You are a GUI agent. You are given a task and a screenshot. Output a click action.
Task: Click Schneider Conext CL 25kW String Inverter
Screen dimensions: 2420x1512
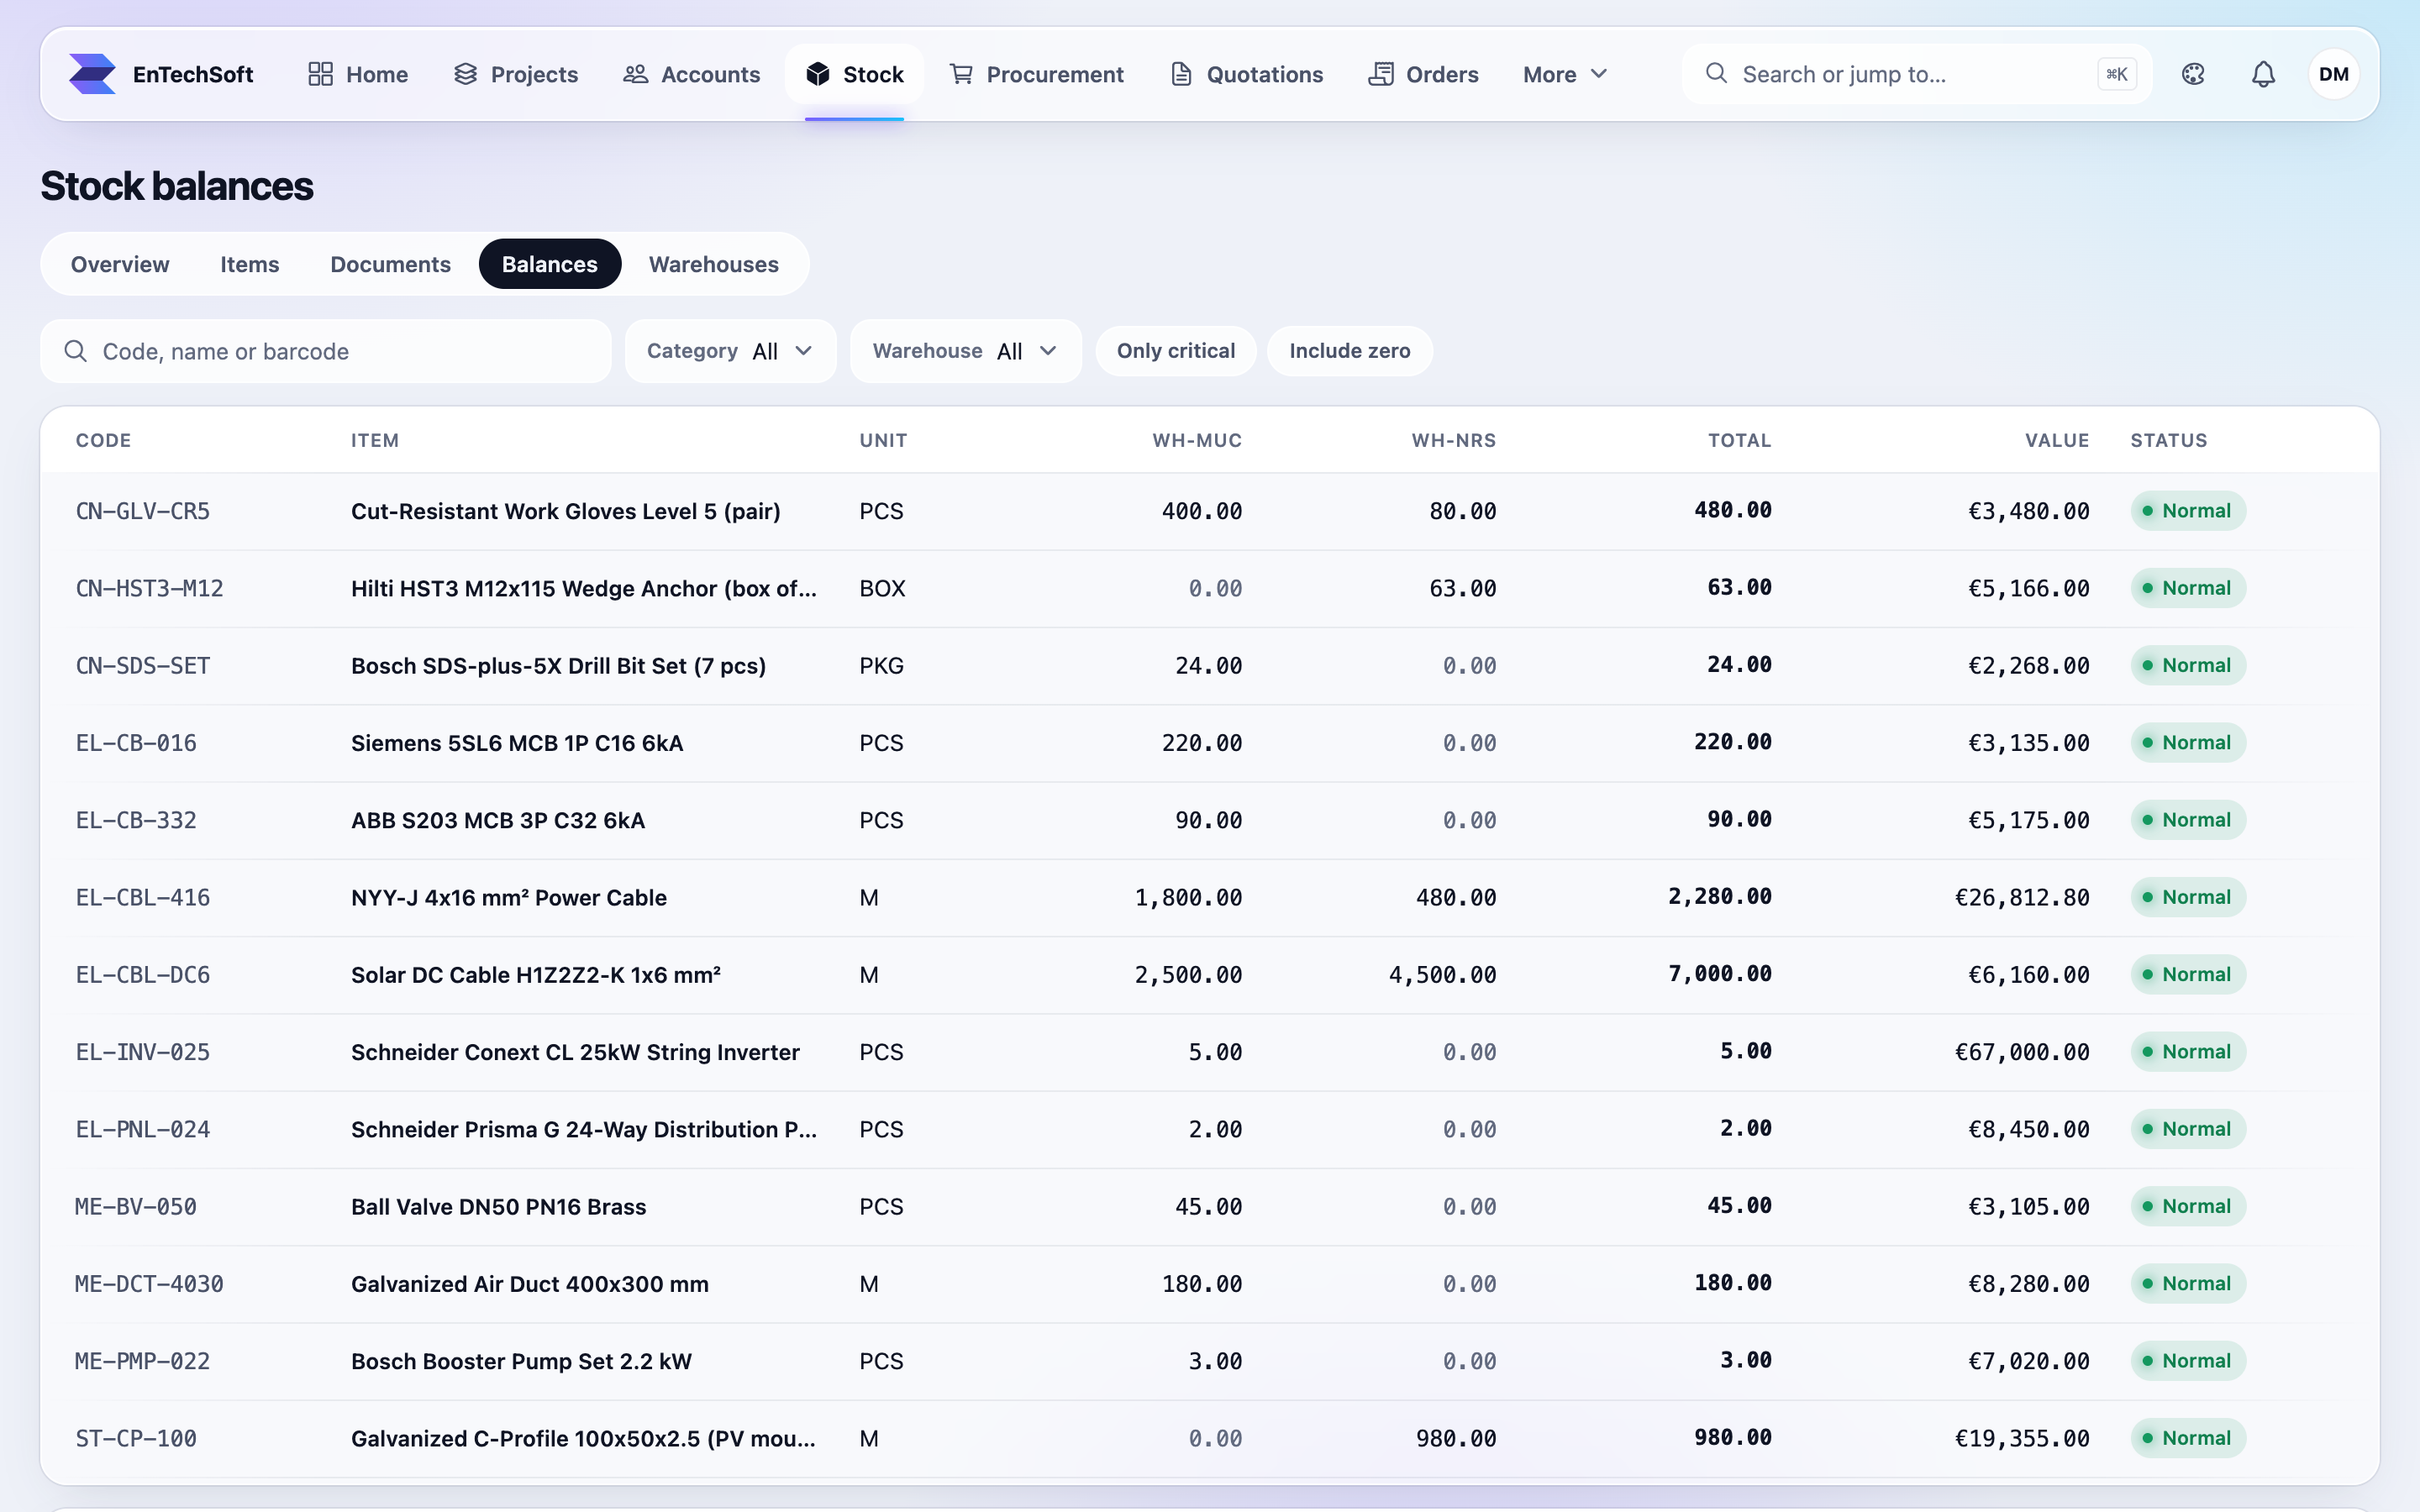575,1052
